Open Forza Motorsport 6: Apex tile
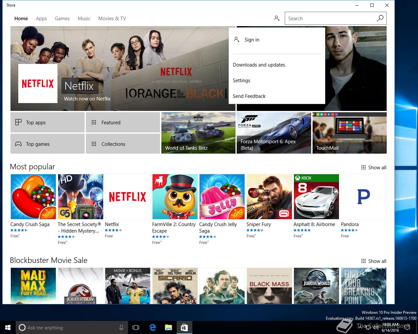 pyautogui.click(x=274, y=133)
